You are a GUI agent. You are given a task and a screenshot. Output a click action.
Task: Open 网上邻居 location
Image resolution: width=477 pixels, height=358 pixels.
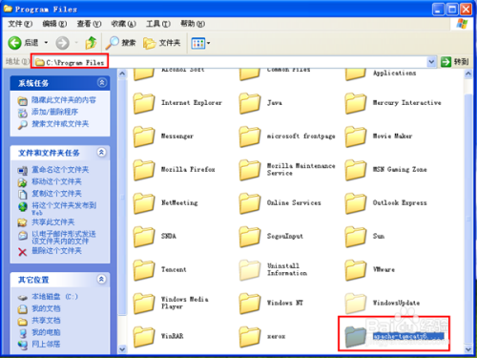[x=46, y=345]
